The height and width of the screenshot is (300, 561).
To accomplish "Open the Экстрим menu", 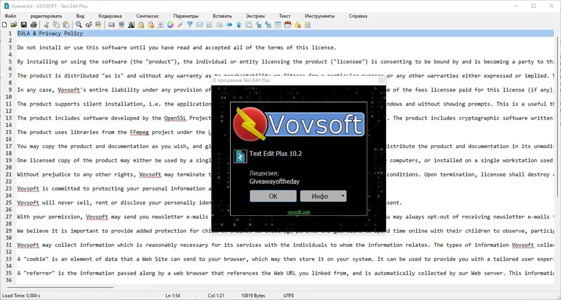I will (x=255, y=16).
